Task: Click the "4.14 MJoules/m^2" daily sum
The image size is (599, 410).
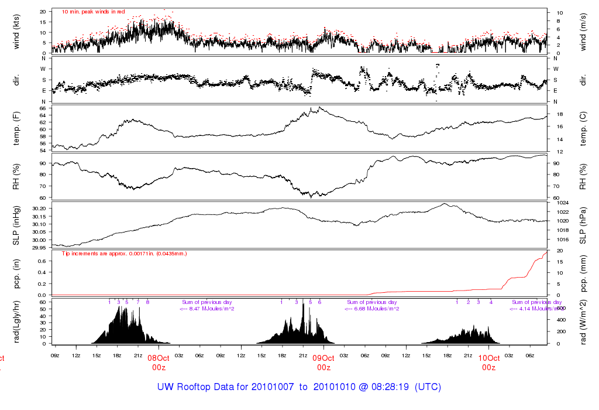Action: pos(542,309)
